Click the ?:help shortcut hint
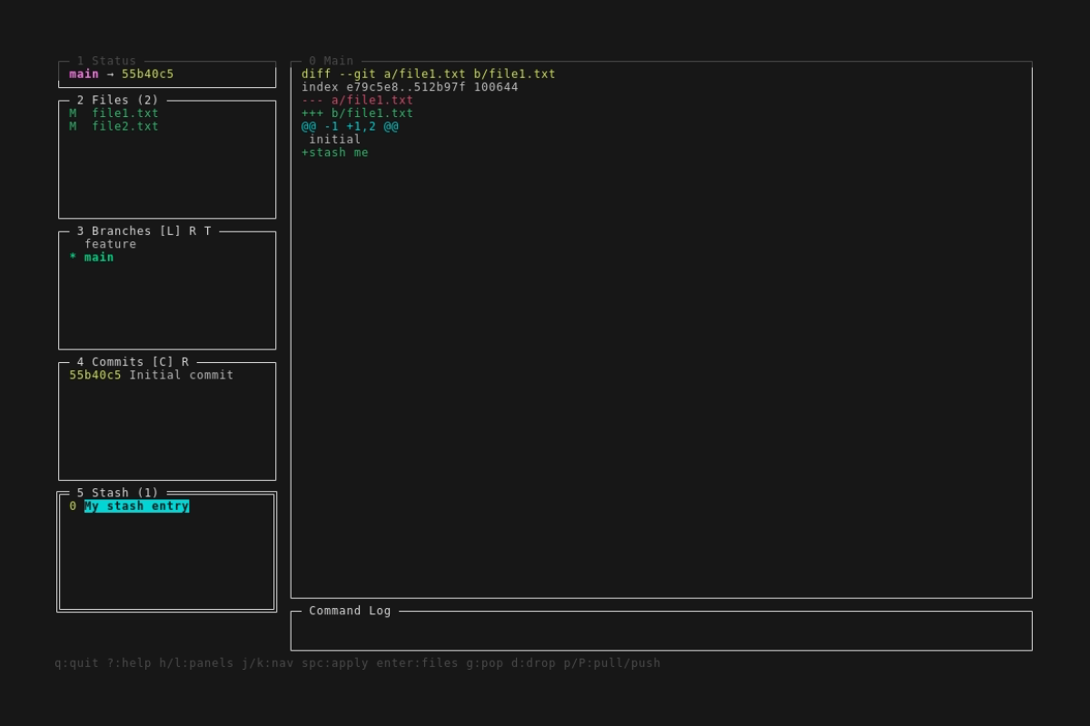The height and width of the screenshot is (726, 1090). tap(129, 663)
